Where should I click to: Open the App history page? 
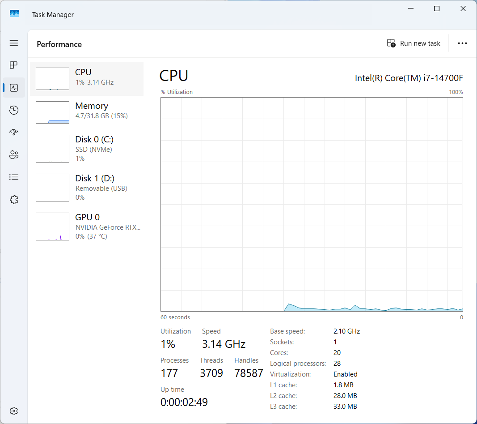(x=14, y=110)
